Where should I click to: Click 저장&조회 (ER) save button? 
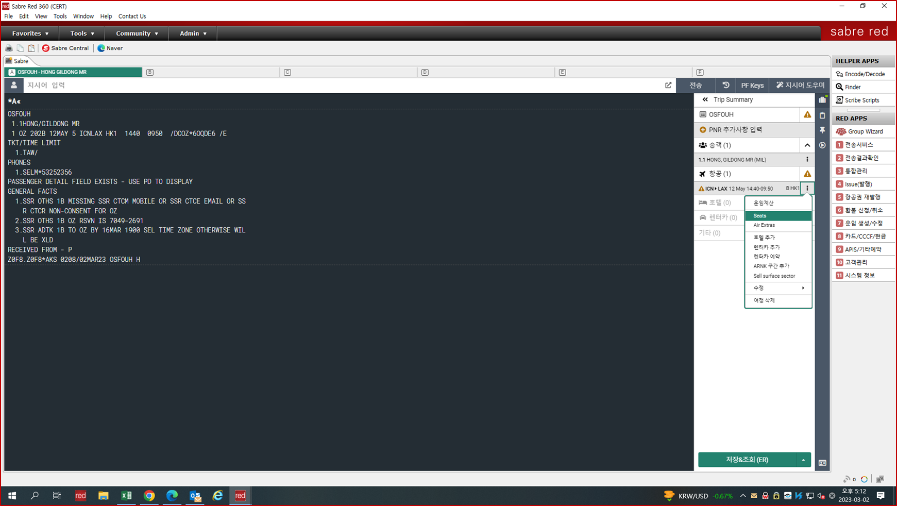(747, 460)
